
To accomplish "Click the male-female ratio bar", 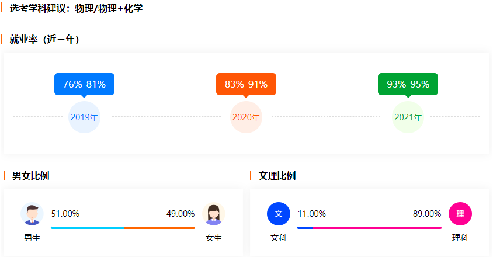I will 123,227.
